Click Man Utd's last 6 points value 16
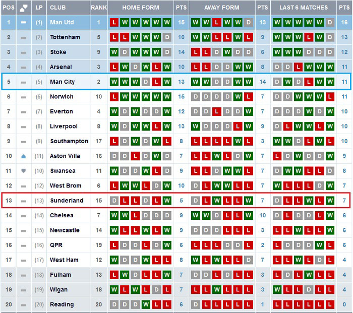The height and width of the screenshot is (313, 353). 344,23
